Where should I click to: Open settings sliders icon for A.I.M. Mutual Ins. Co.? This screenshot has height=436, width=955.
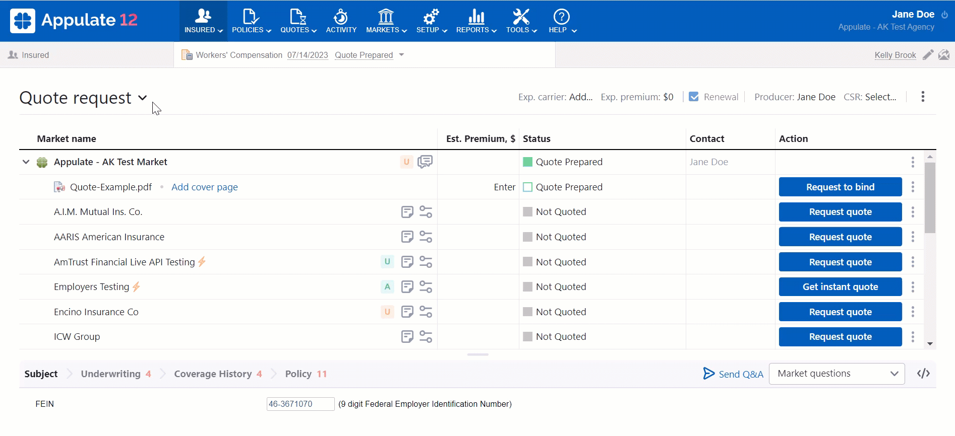tap(426, 212)
